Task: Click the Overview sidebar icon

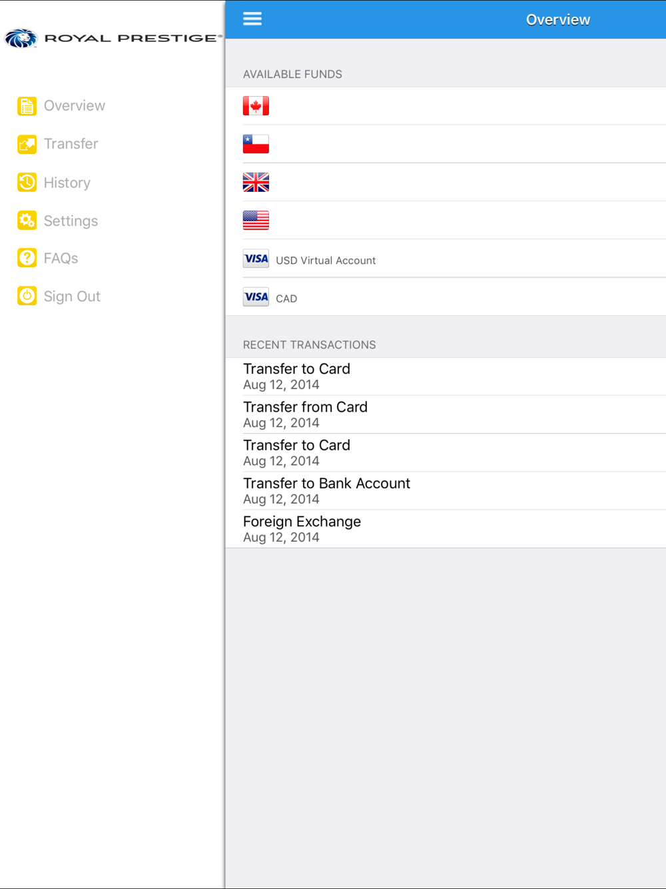Action: pyautogui.click(x=27, y=106)
